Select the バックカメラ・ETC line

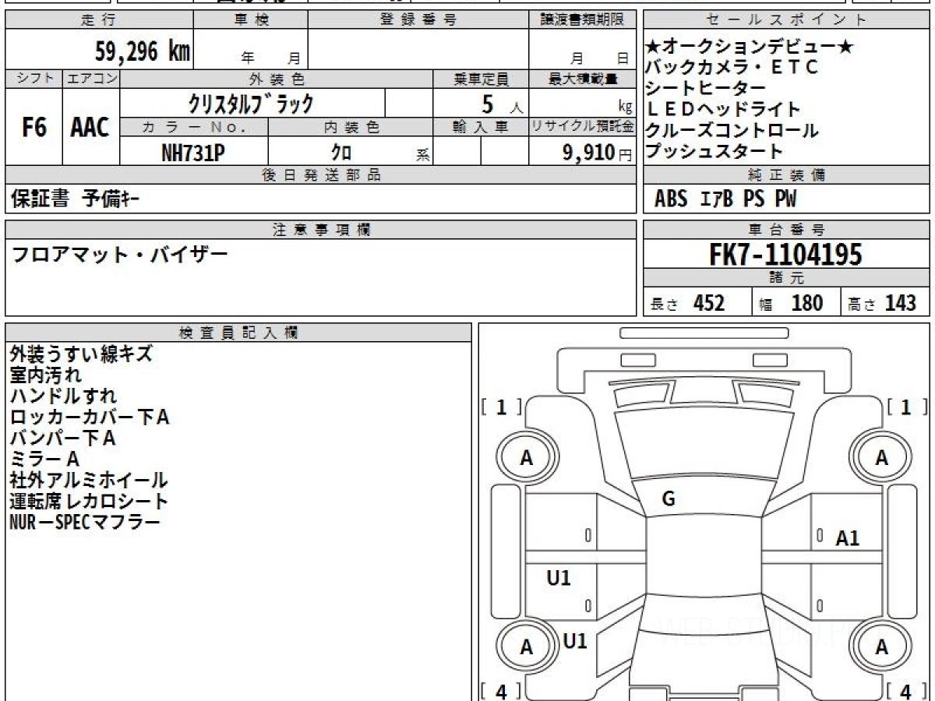(732, 68)
